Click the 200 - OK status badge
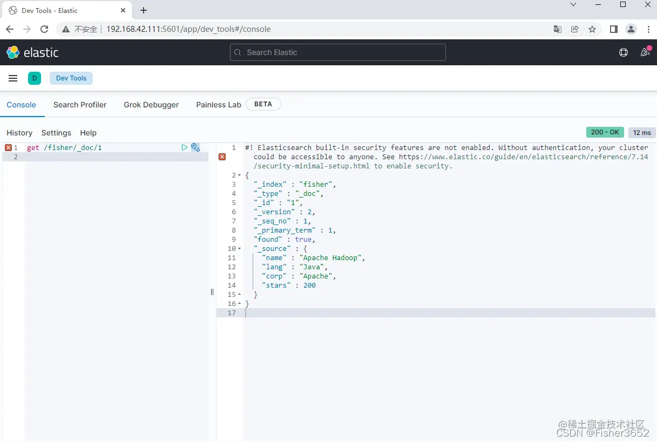657x442 pixels. [x=605, y=132]
